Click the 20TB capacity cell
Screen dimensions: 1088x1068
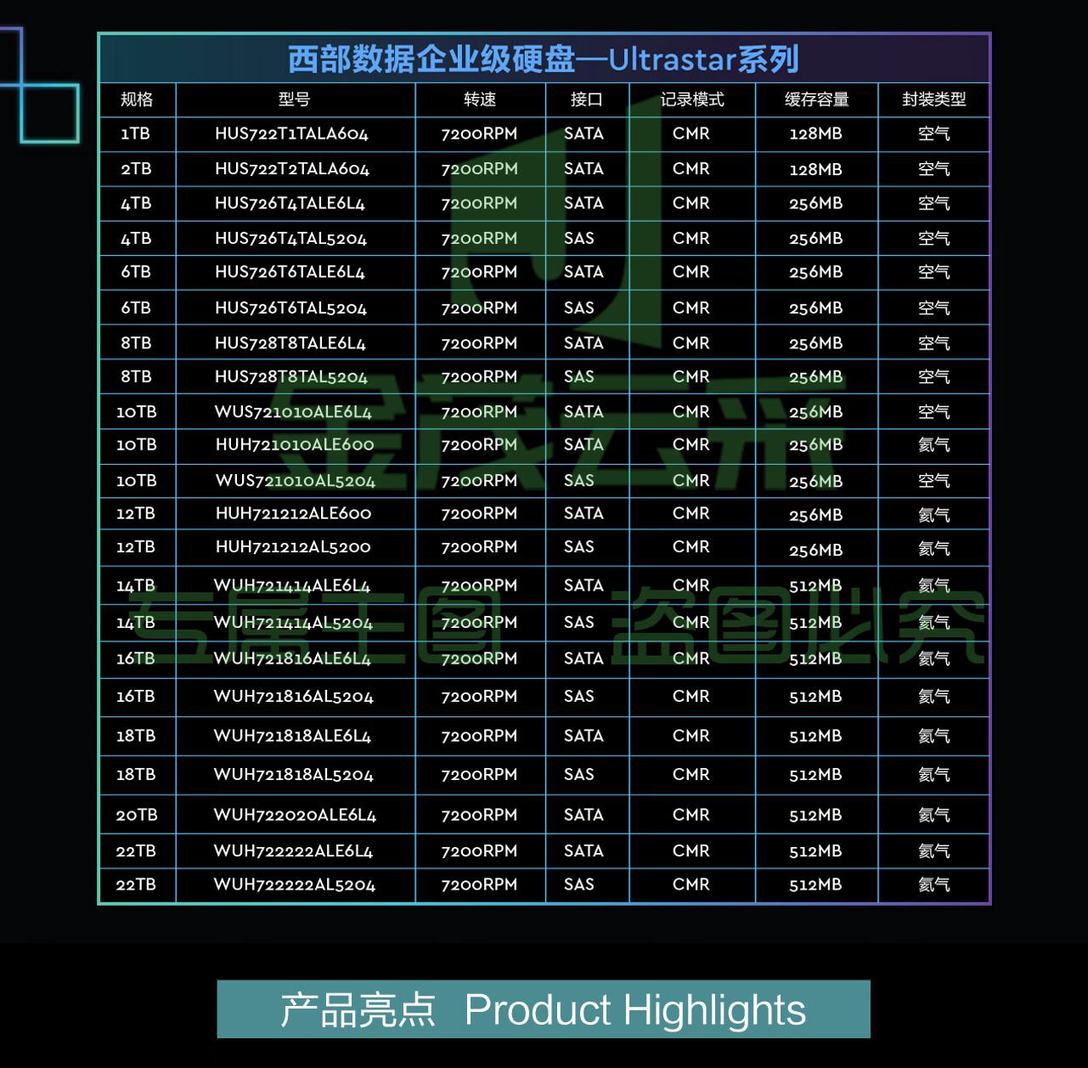point(137,815)
